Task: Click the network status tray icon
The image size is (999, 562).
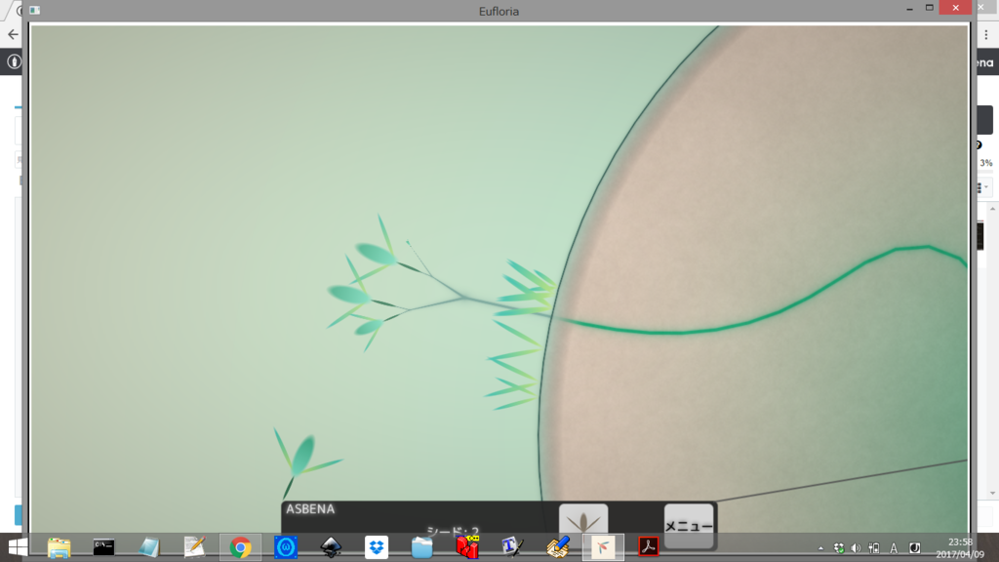Action: 874,548
